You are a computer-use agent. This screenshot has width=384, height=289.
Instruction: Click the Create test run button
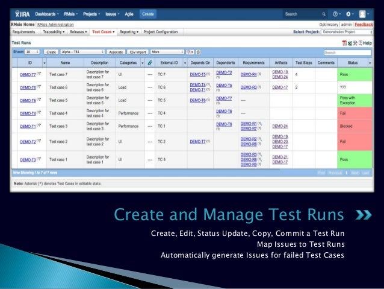(x=51, y=52)
